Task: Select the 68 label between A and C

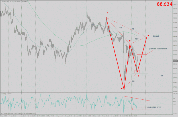Action: 133,81
